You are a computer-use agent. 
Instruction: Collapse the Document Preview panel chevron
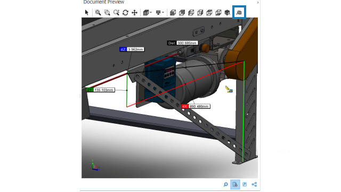point(258,2)
